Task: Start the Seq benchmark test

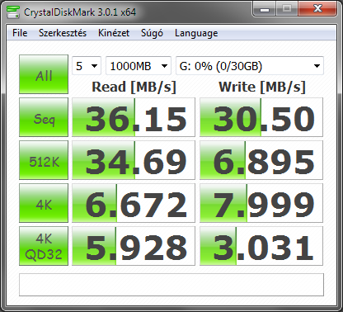Action: click(x=44, y=117)
